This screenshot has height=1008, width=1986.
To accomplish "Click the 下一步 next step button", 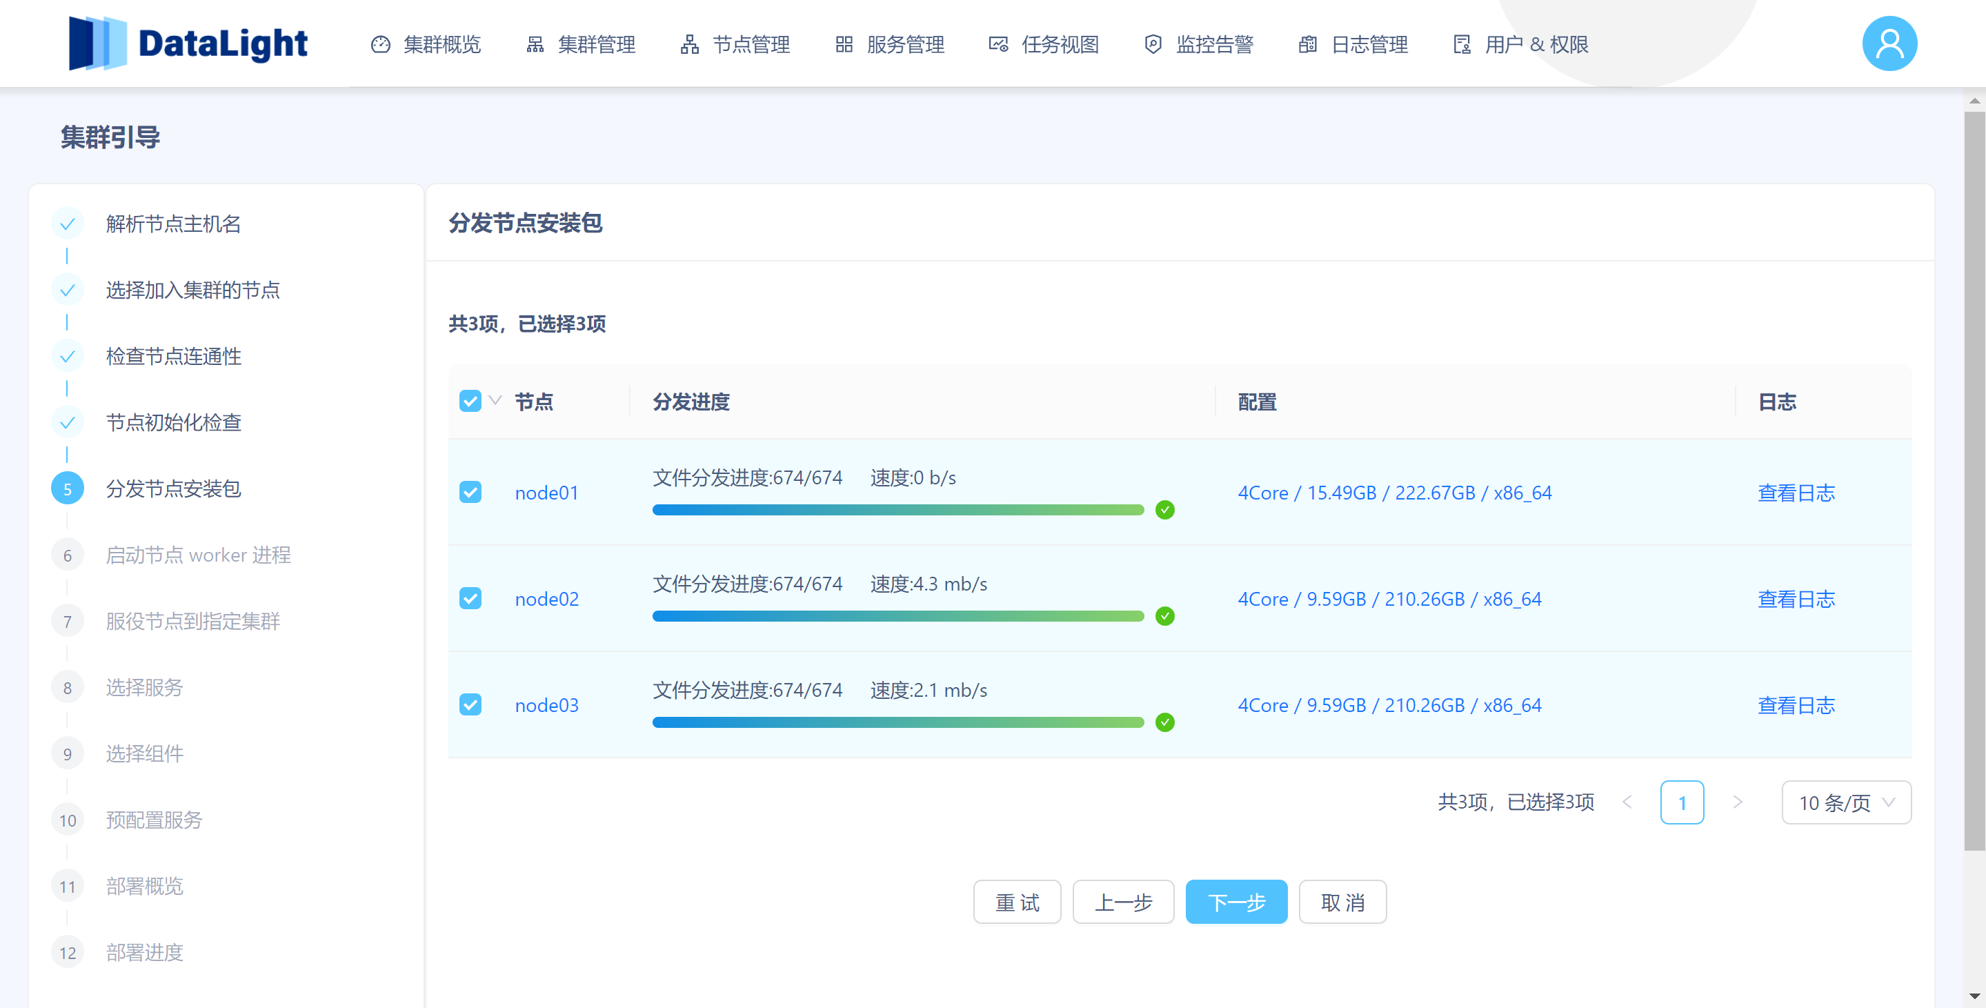I will coord(1237,902).
